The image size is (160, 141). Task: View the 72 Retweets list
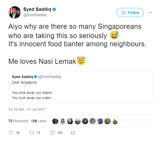click(x=18, y=121)
